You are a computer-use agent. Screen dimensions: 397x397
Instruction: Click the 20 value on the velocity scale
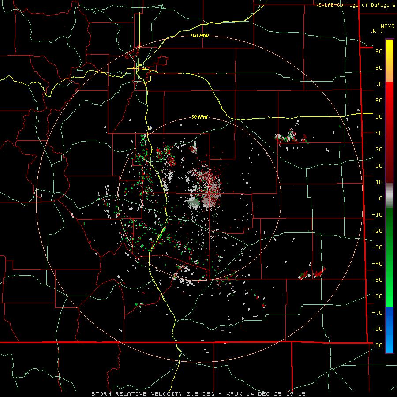379,165
